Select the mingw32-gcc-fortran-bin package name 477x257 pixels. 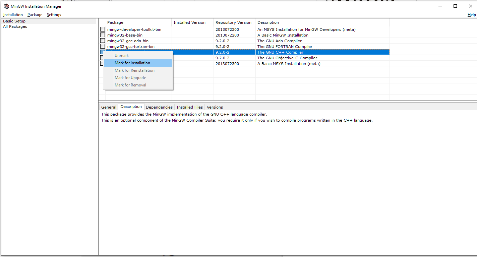[131, 47]
